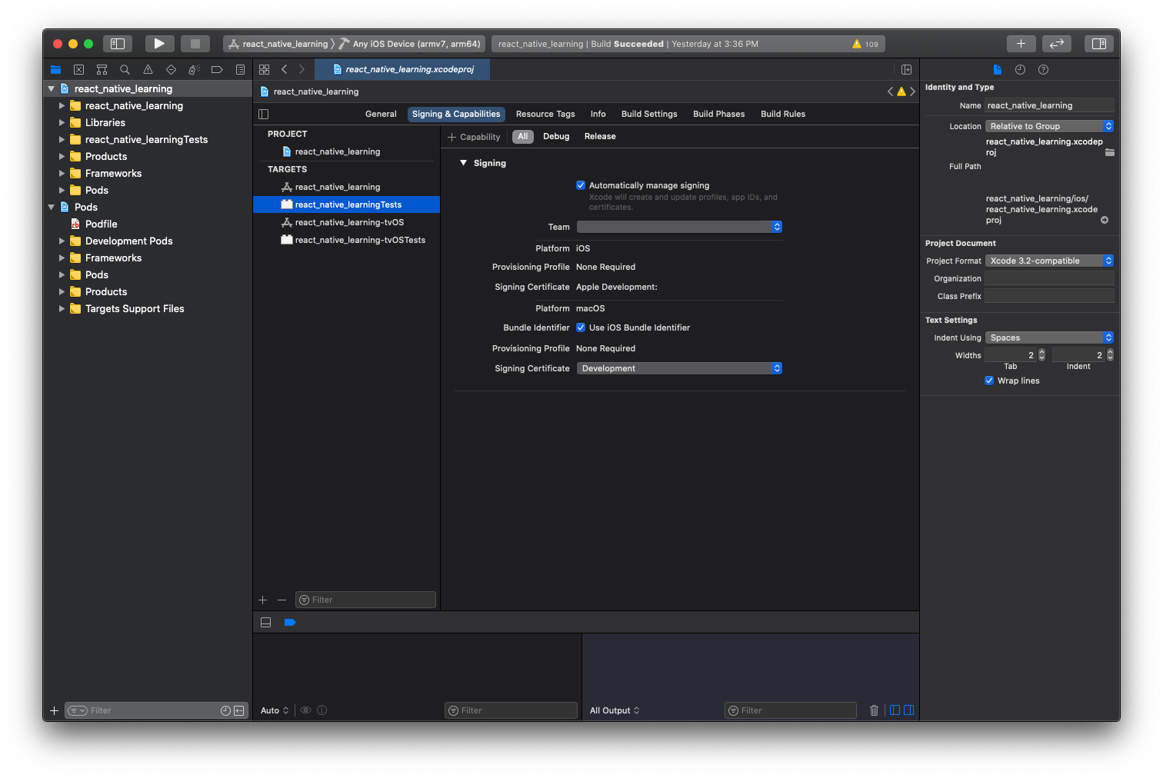Reveal the project file in Finder arrow
The width and height of the screenshot is (1163, 778).
coord(1105,220)
